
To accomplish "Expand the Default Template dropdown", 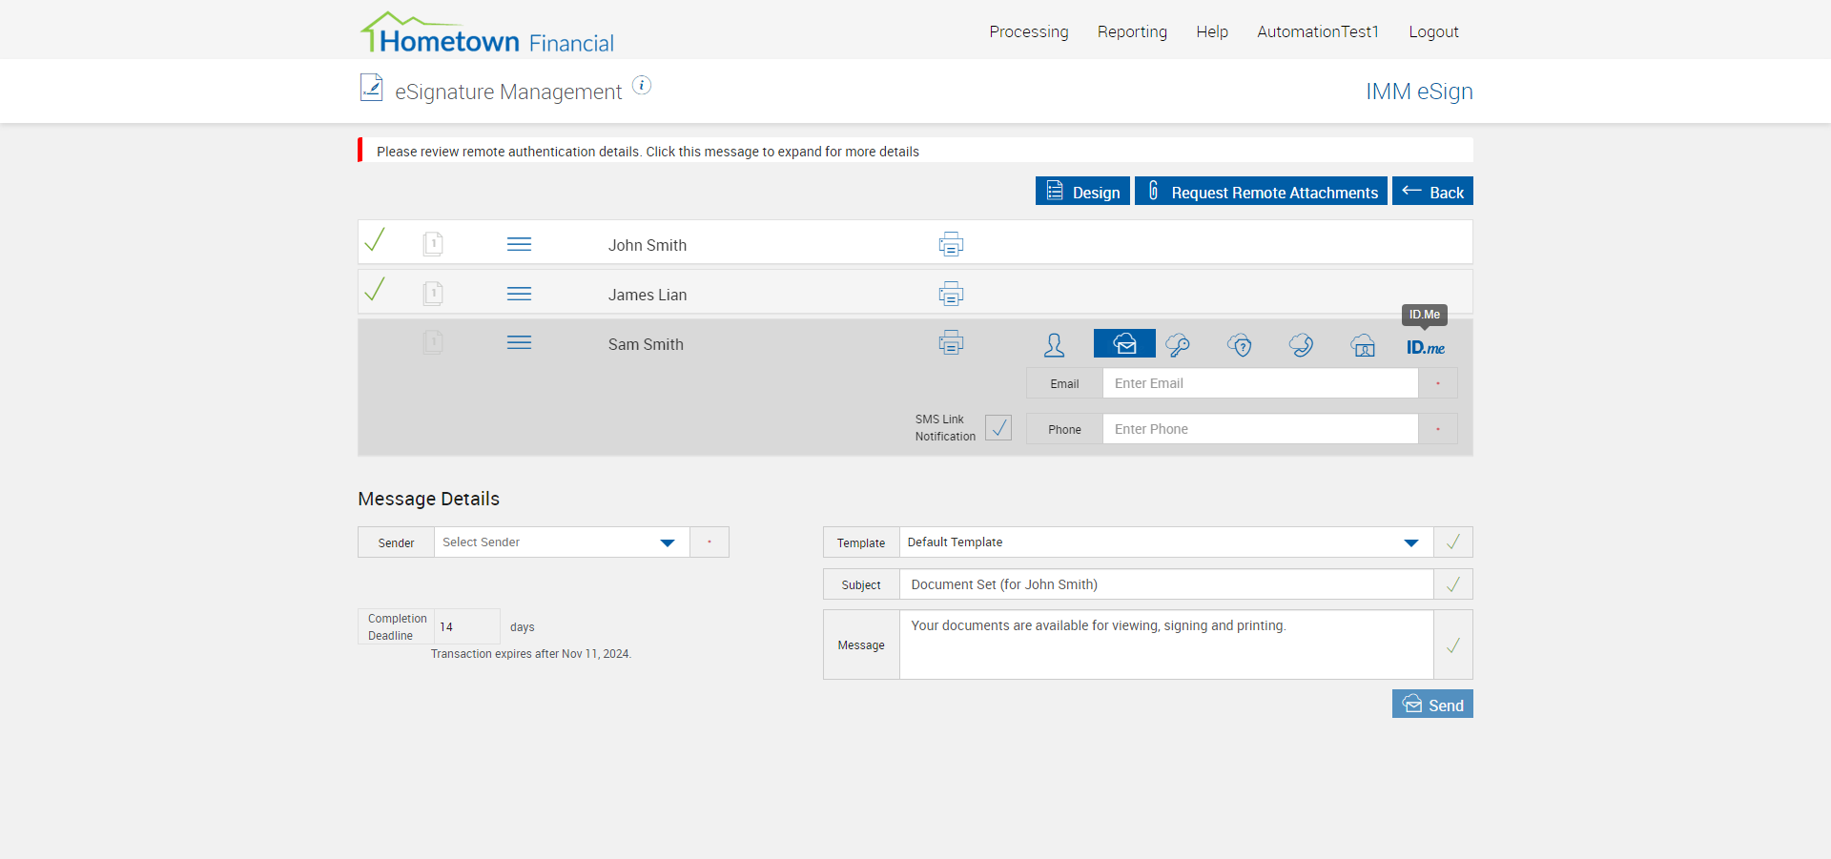I will pos(1165,542).
